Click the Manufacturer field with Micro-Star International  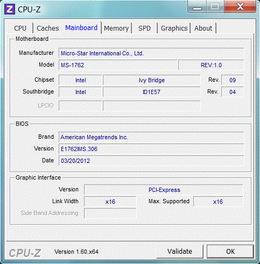tap(151, 53)
